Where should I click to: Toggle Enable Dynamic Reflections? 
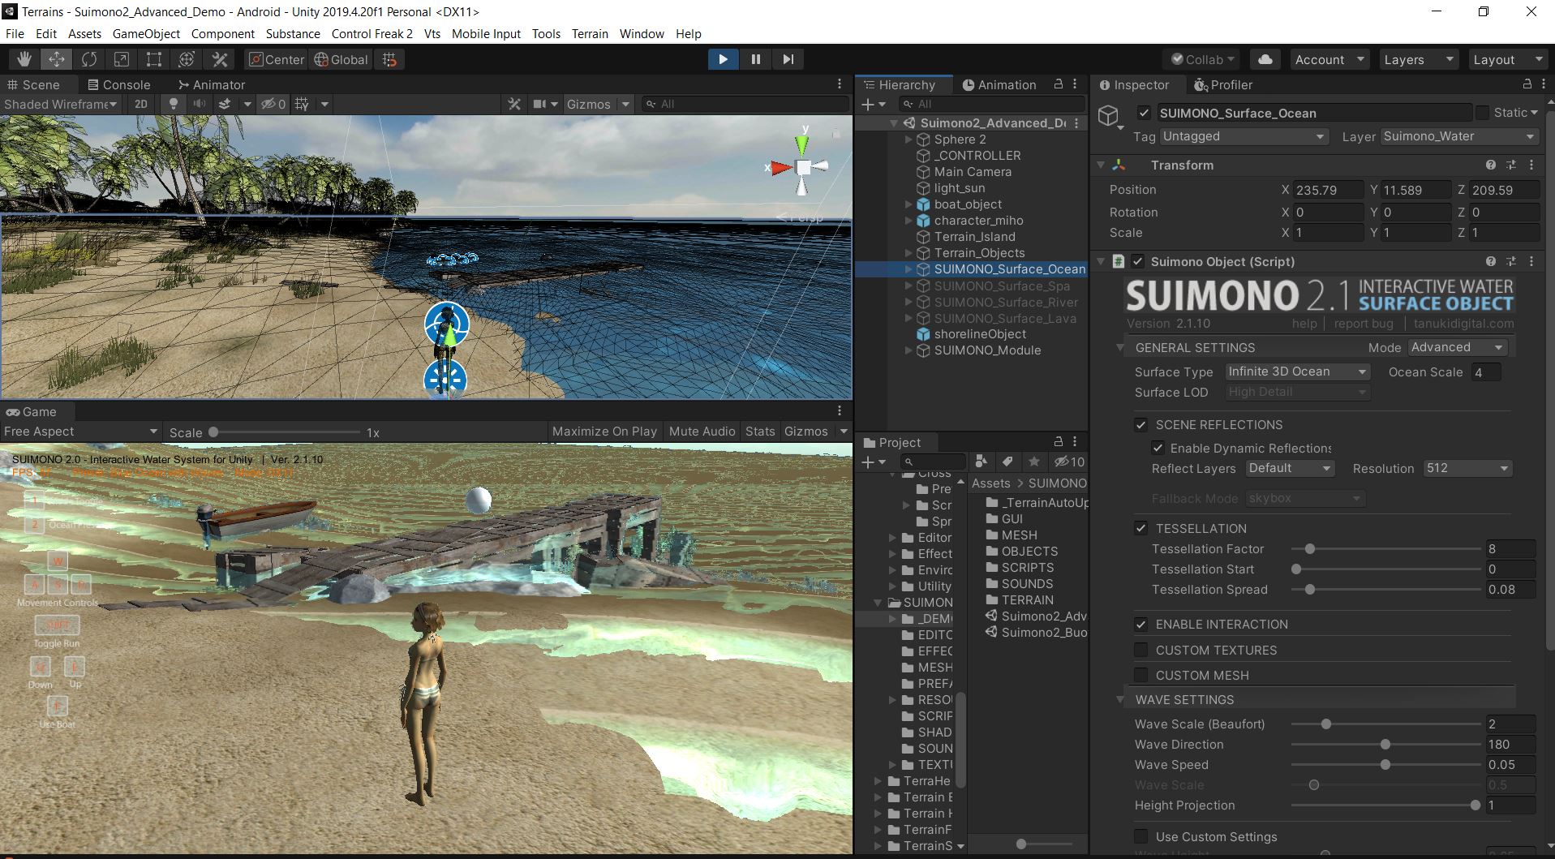click(1158, 448)
